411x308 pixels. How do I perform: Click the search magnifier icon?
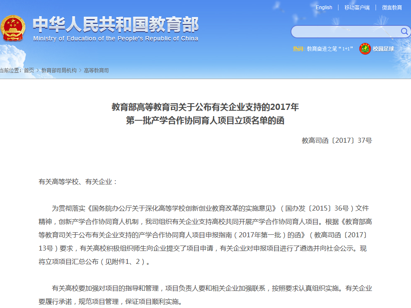point(404,32)
